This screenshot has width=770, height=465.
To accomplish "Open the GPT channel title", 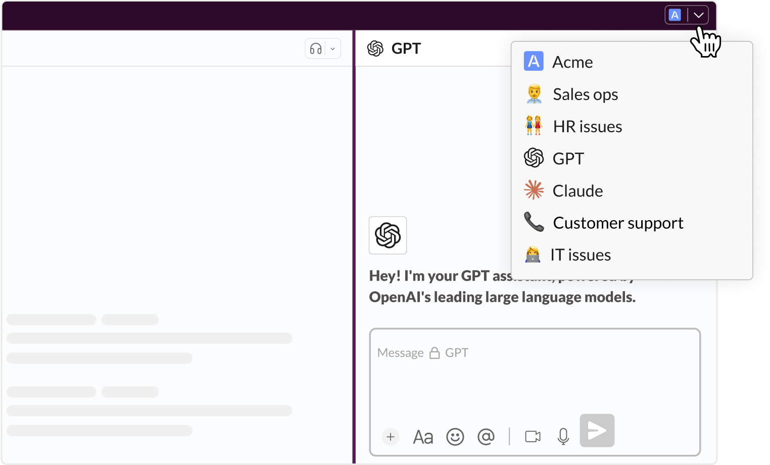I will pos(406,48).
